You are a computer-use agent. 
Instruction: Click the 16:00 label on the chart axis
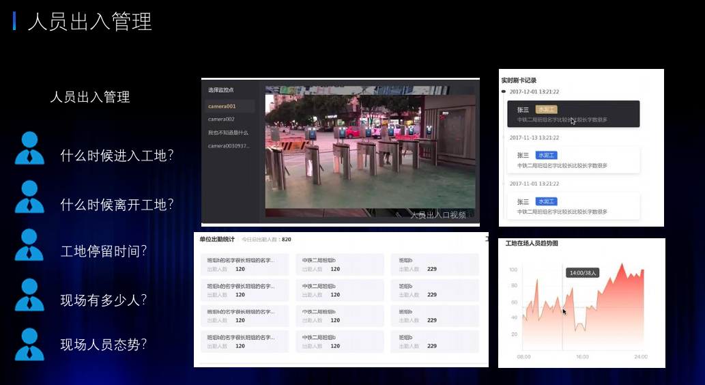pyautogui.click(x=582, y=356)
